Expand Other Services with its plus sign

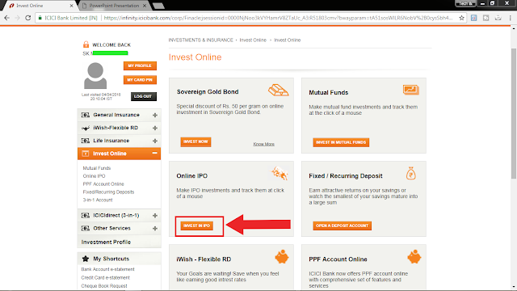pos(155,228)
